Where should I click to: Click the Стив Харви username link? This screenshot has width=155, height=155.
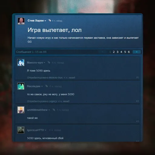[x=36, y=21]
